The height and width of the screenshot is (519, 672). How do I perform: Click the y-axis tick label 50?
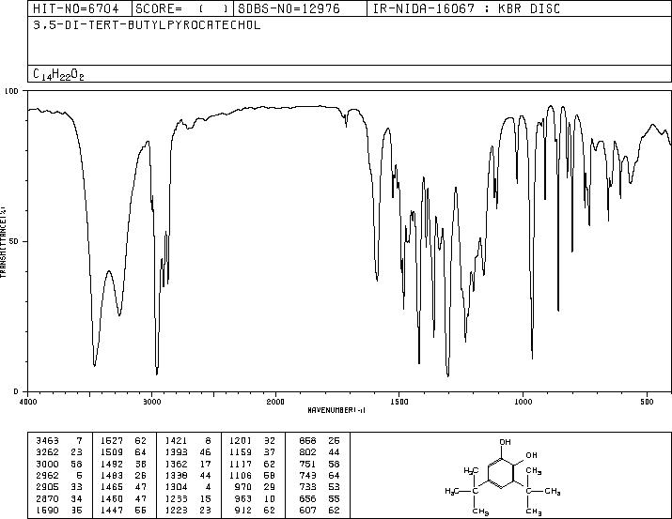[15, 241]
